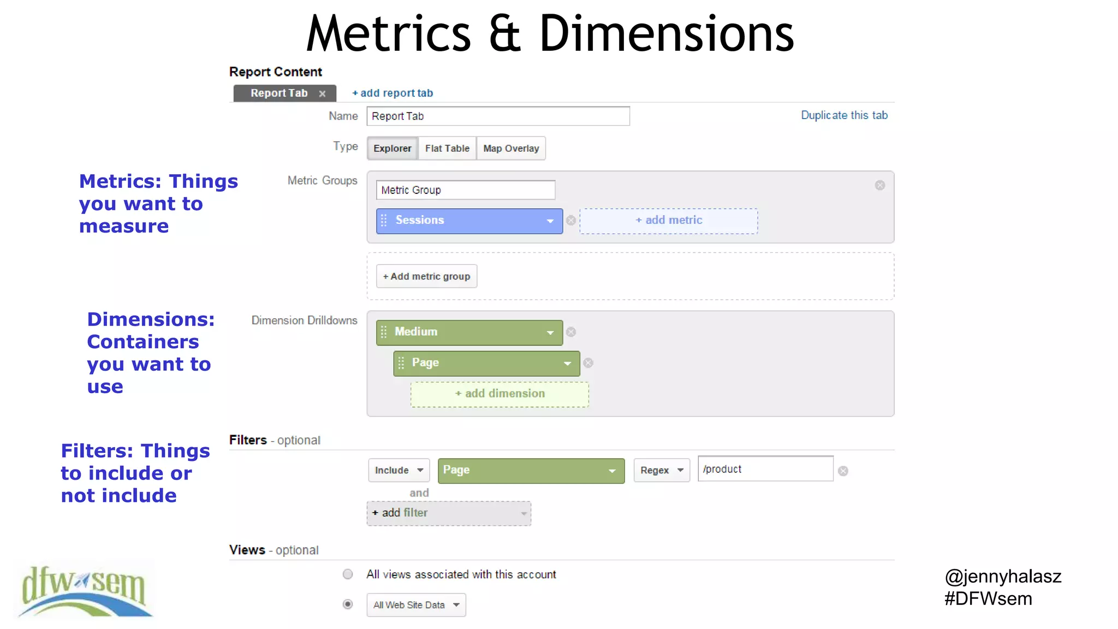Click the add dimension button
Screen dimensions: 1118x629
pyautogui.click(x=499, y=394)
